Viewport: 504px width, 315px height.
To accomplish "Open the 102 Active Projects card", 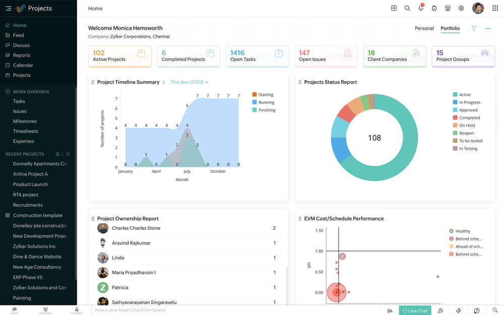I will pos(120,56).
